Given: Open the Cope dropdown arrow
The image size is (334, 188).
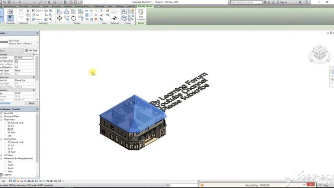Looking at the screenshot, I should [x=42, y=10].
